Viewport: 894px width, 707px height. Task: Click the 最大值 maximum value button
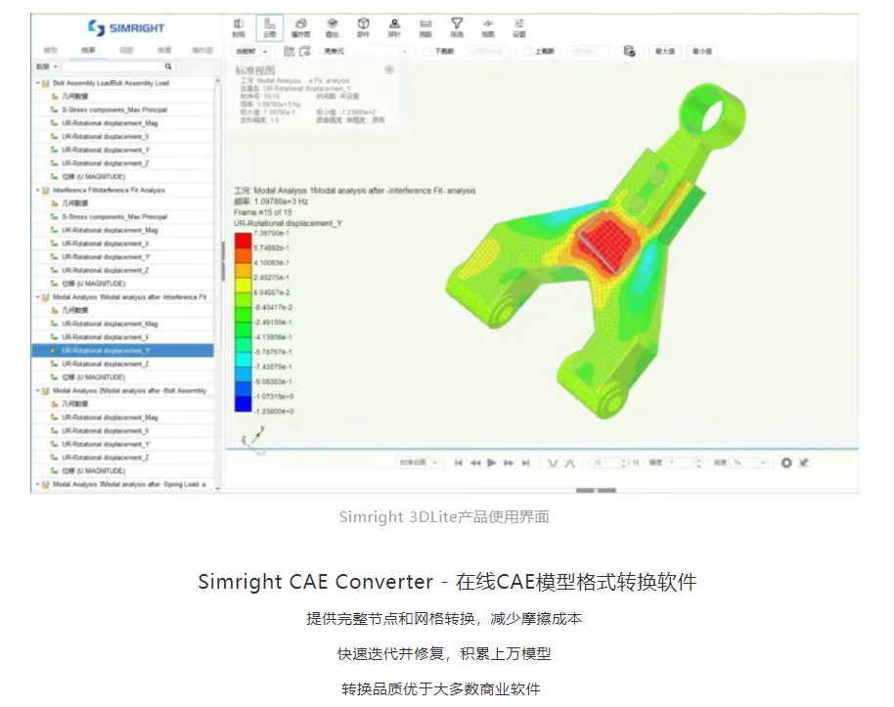[x=665, y=51]
